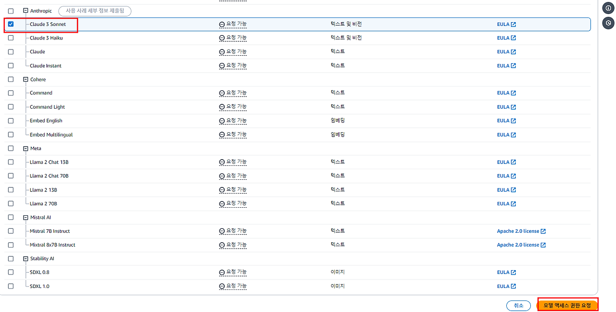Select the Cohere provider checkbox
Viewport: 616px width, 312px height.
[x=11, y=79]
